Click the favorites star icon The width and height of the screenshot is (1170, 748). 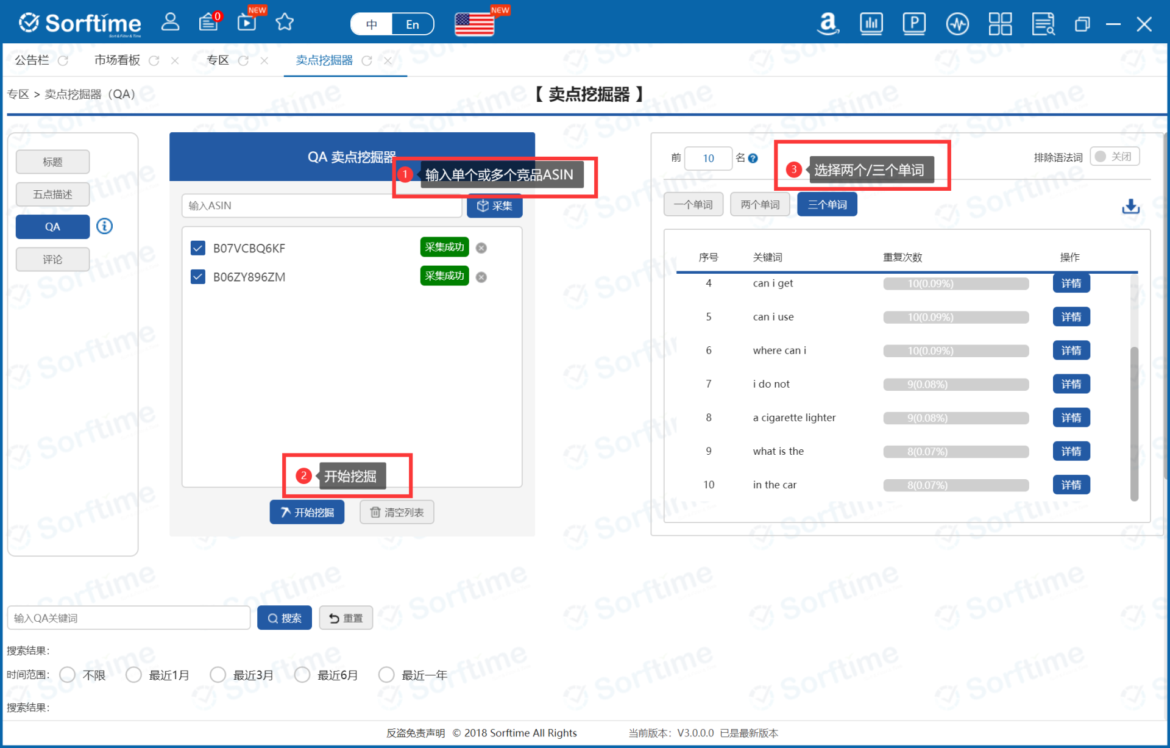point(285,23)
